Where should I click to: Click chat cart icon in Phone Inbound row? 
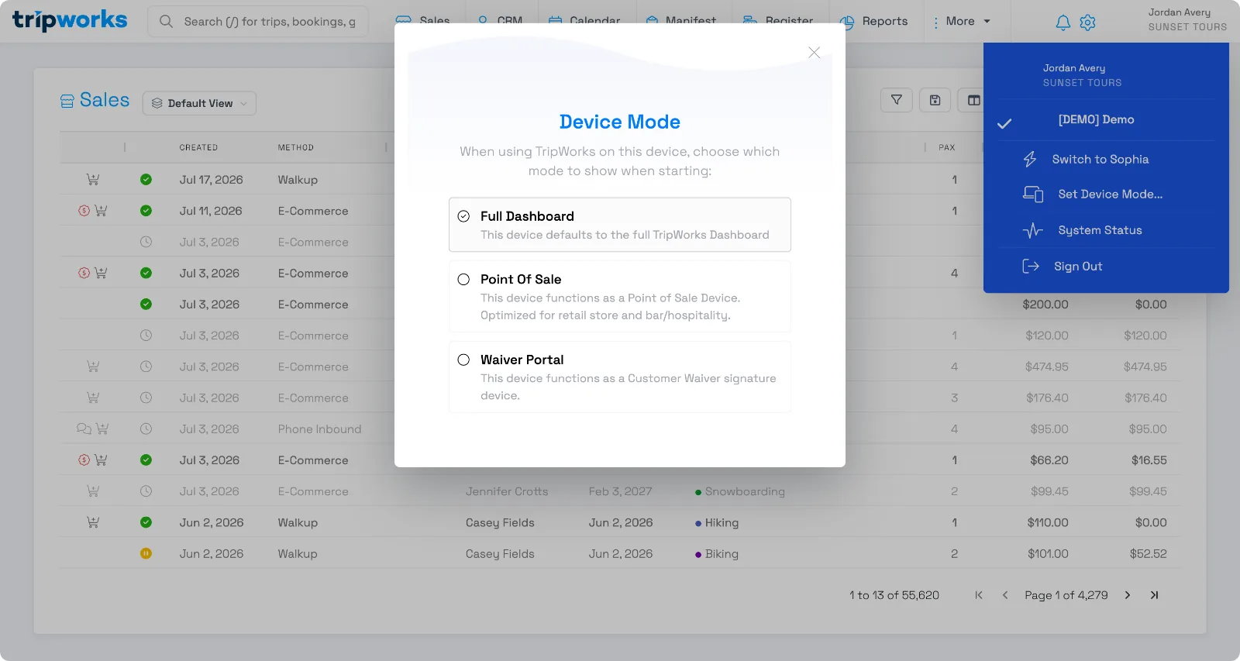[x=93, y=429]
